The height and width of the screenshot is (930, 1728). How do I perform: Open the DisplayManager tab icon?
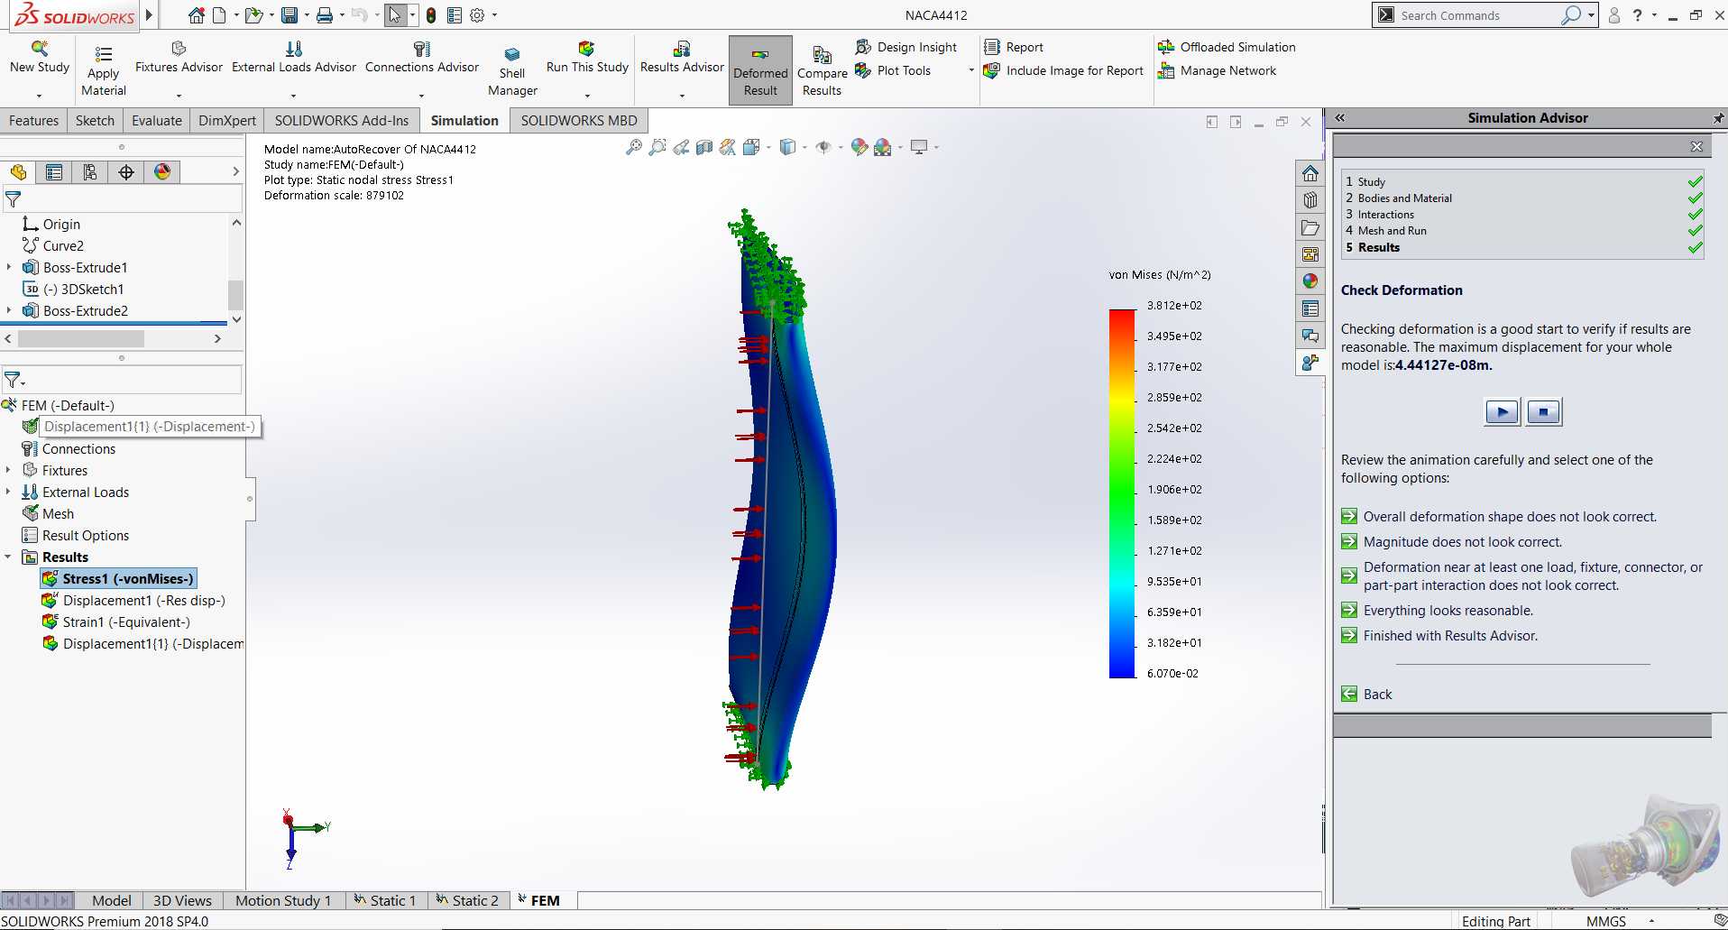point(162,172)
